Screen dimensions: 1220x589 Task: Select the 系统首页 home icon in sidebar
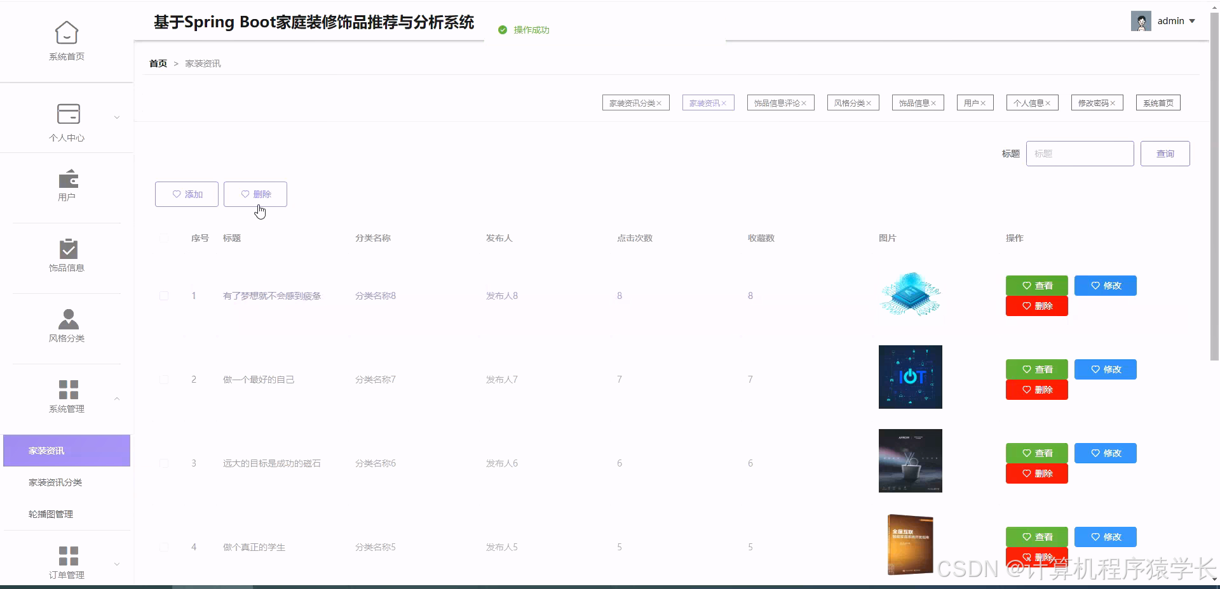click(67, 32)
